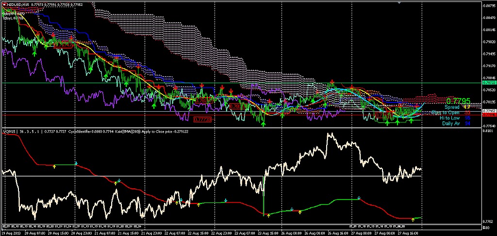Image resolution: width=497 pixels, height=236 pixels.
Task: Click the large green 0.7795 price readout
Action: 458,101
